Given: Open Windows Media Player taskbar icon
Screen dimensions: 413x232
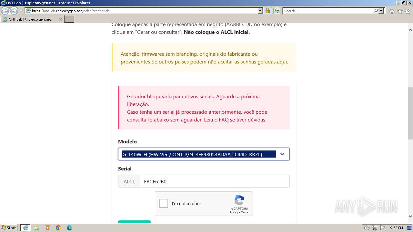Looking at the screenshot, I should [x=47, y=228].
